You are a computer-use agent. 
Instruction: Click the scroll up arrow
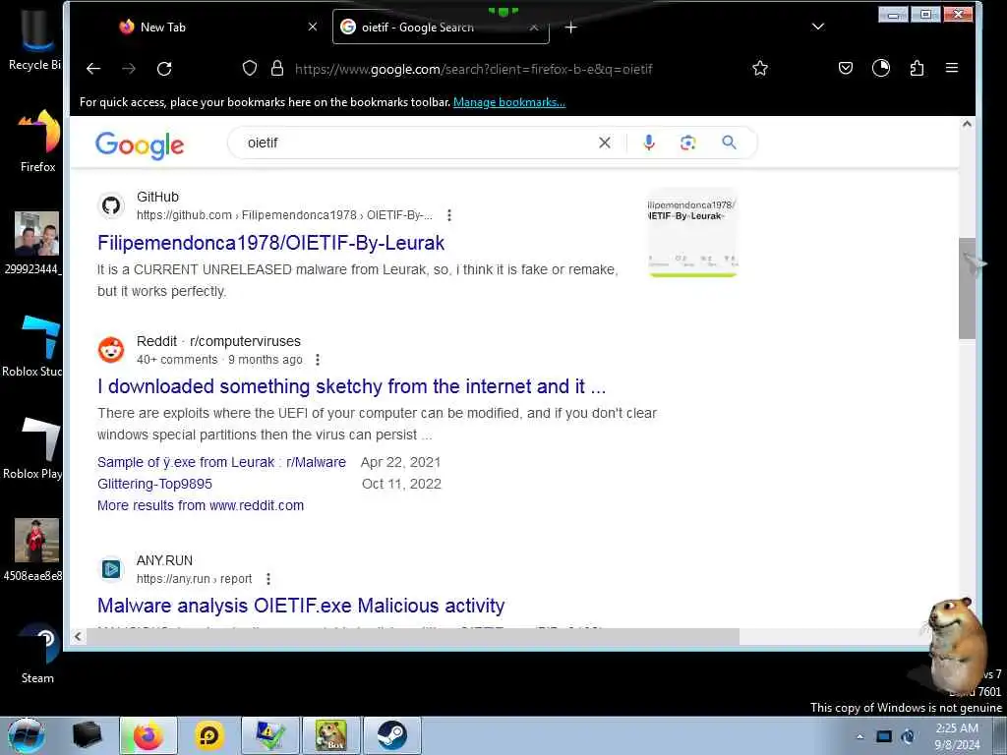(967, 124)
